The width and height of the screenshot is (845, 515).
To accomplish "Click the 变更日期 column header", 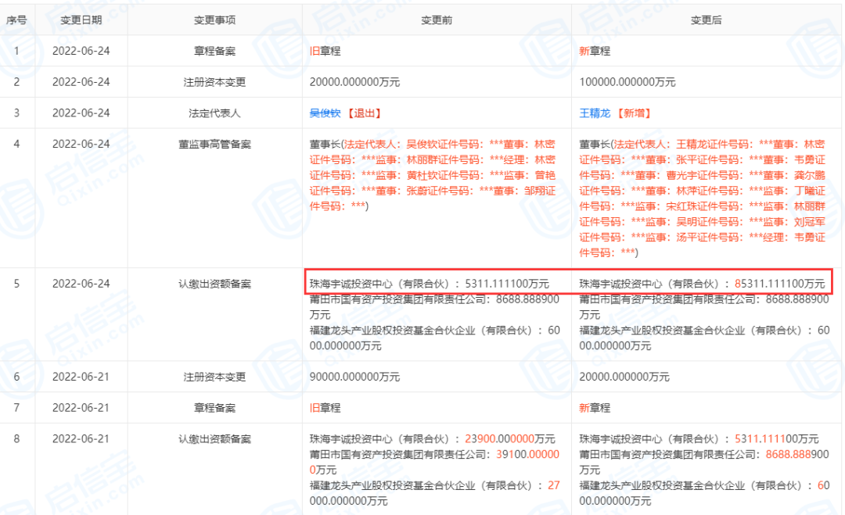I will [82, 20].
